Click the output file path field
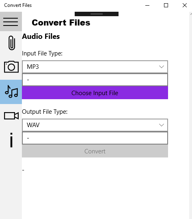The width and height of the screenshot is (192, 219). point(95,138)
